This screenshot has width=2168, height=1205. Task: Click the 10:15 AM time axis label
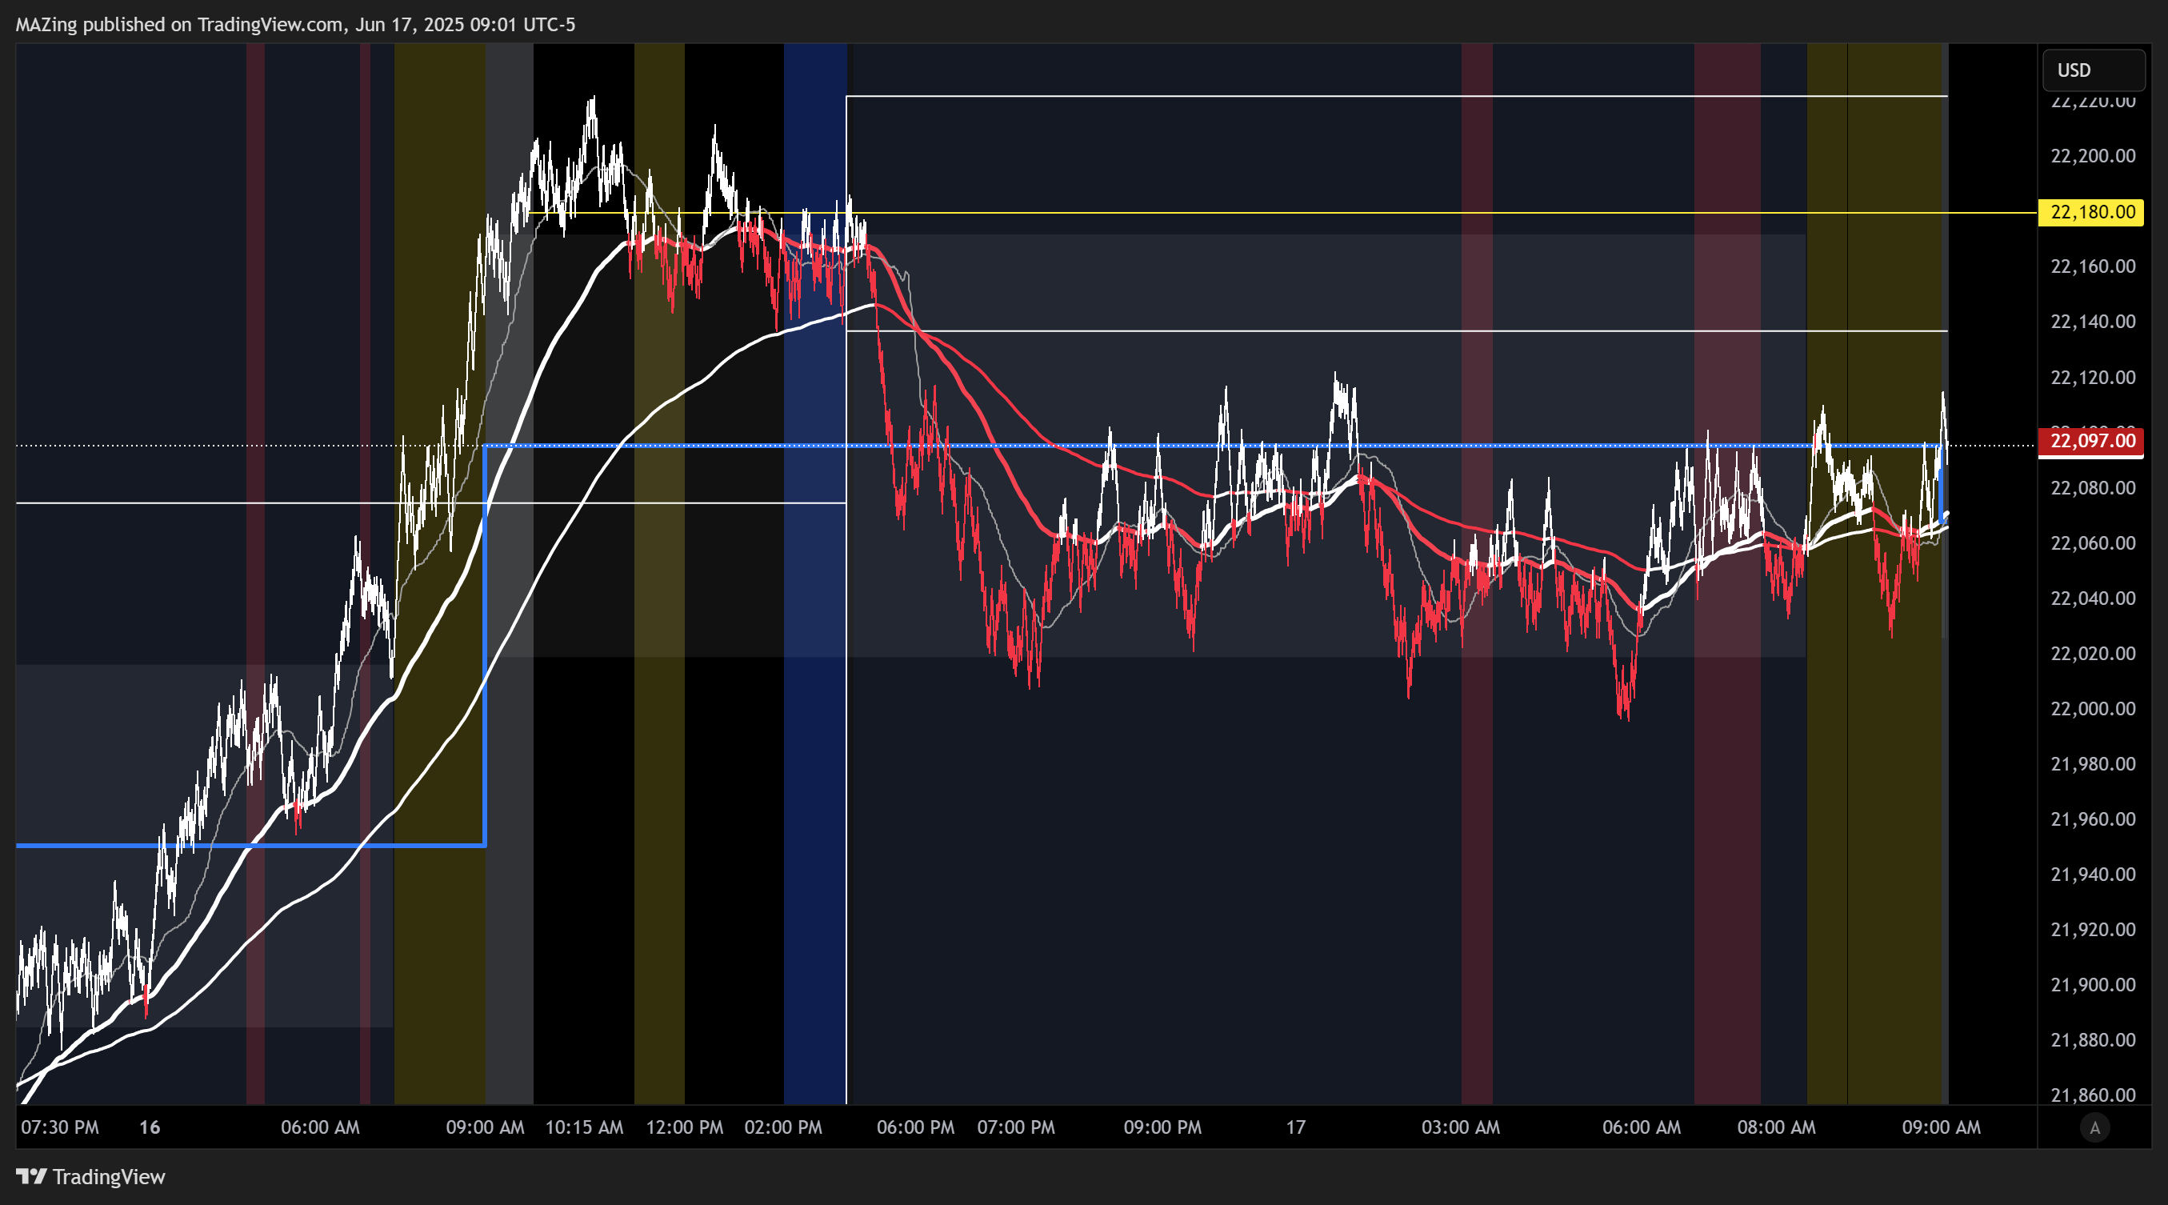click(x=584, y=1127)
